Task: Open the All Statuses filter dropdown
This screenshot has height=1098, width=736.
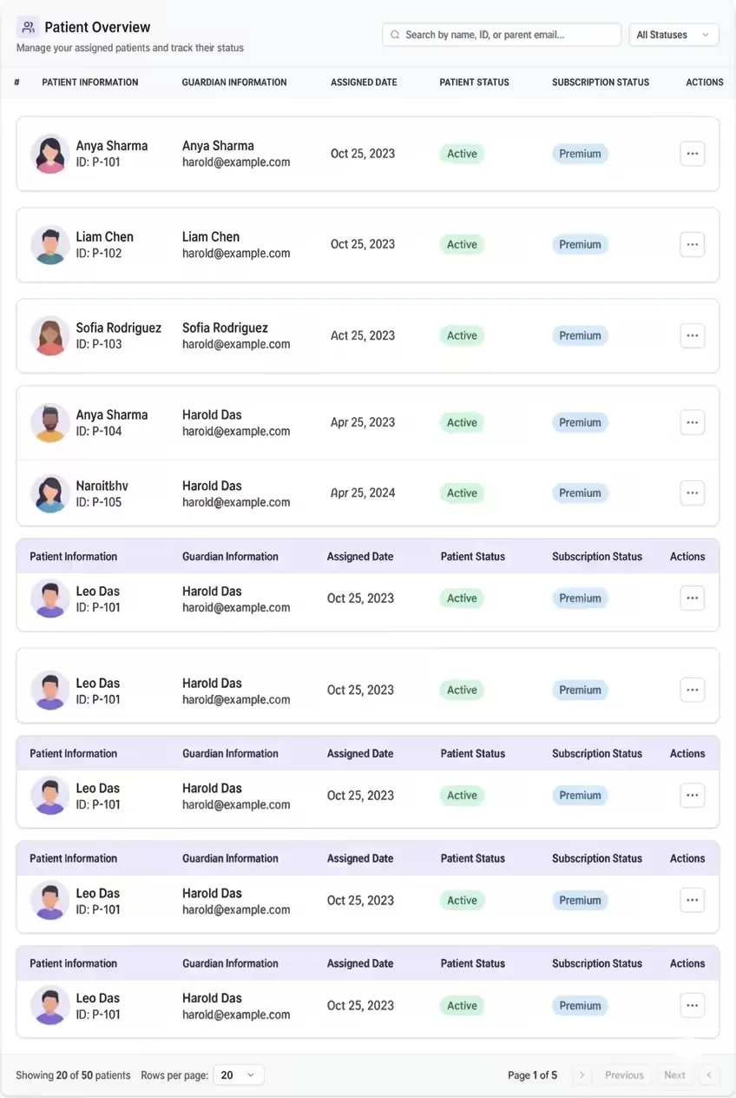Action: coord(674,35)
